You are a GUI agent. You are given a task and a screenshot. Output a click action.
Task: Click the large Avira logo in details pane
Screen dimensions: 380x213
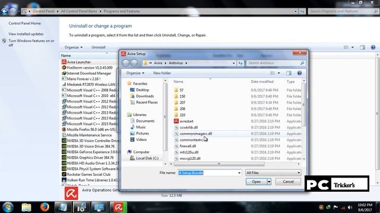(71, 193)
